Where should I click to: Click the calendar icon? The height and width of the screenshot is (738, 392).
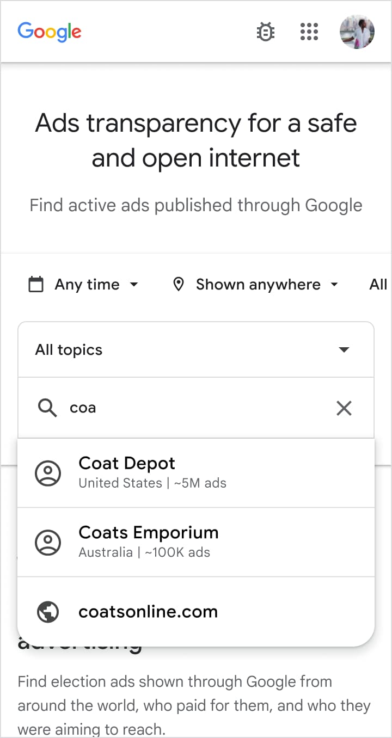point(36,284)
